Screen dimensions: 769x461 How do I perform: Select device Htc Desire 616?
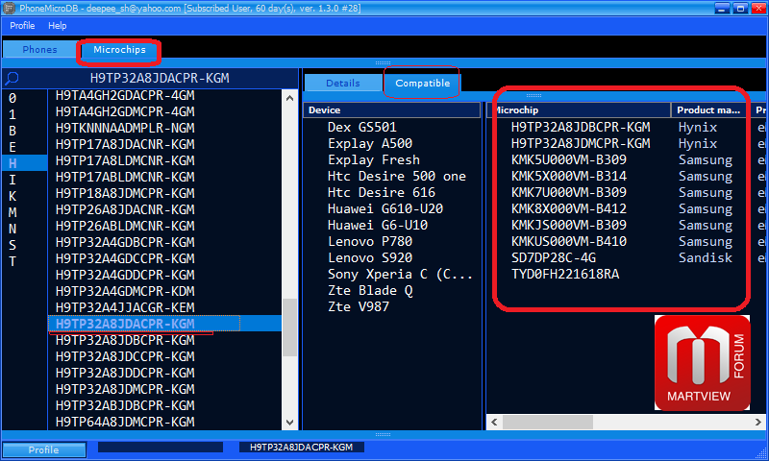pyautogui.click(x=382, y=192)
